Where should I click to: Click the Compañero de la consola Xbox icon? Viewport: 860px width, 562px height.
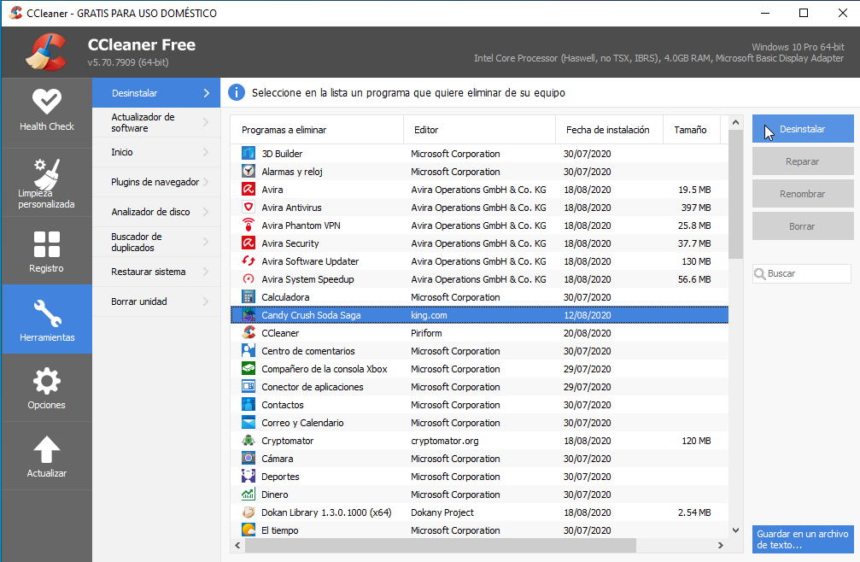coord(249,368)
